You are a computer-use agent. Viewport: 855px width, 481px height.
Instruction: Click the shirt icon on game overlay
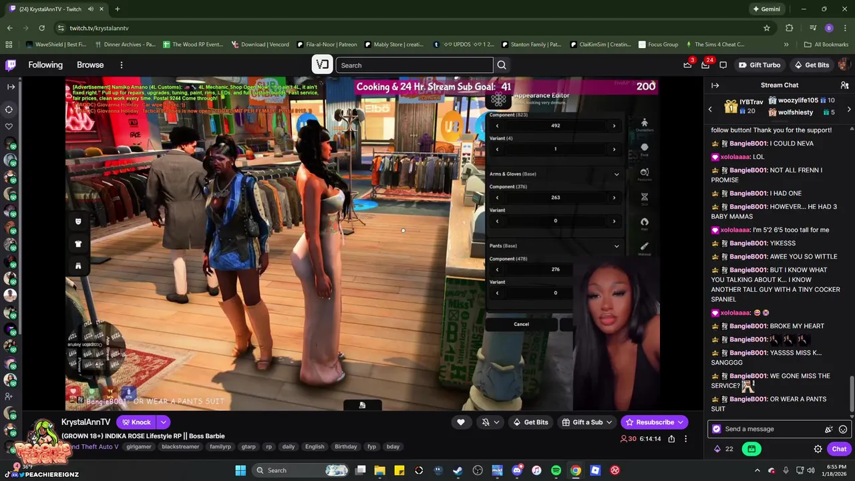pos(78,244)
